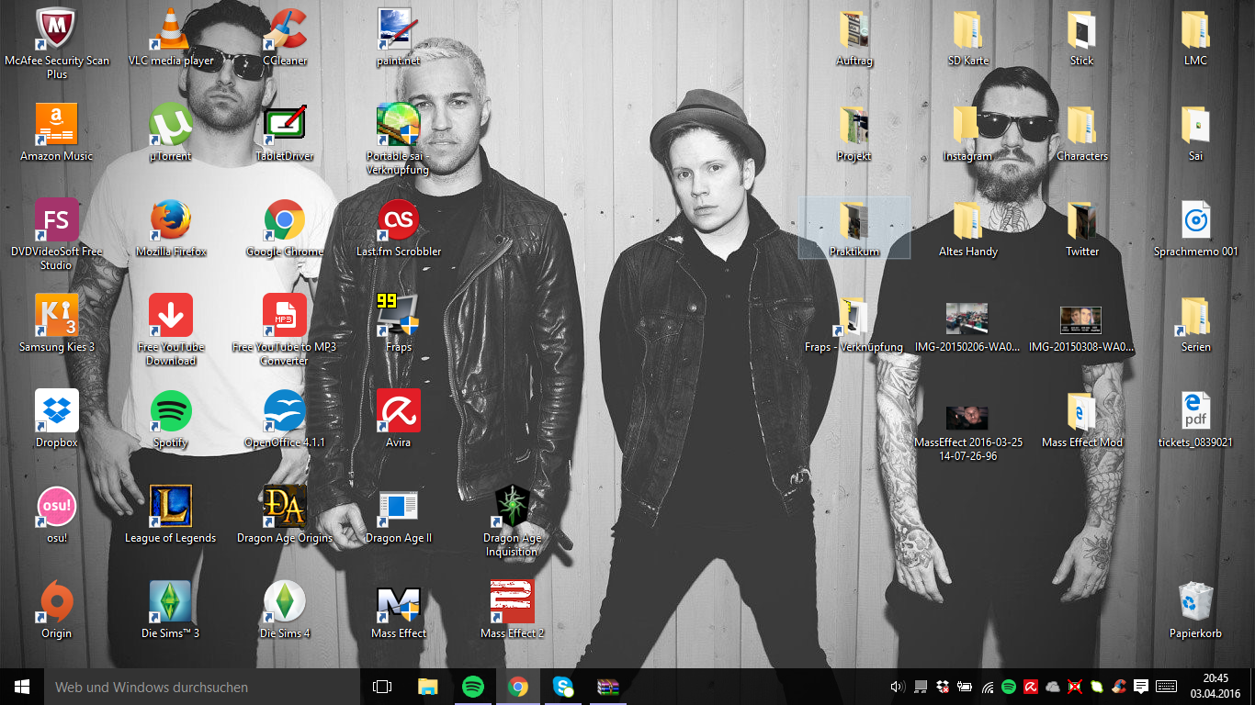Click the Origin desktop icon
This screenshot has width=1255, height=705.
pyautogui.click(x=57, y=604)
